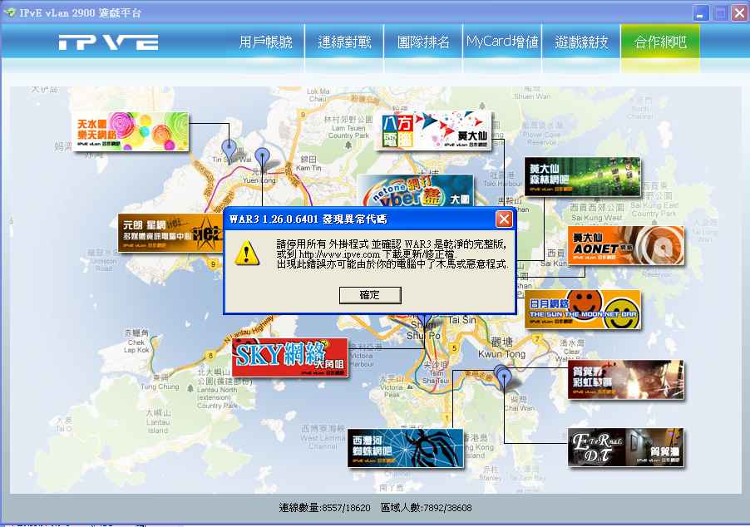Click the Yuen Long map pin

(x=262, y=157)
